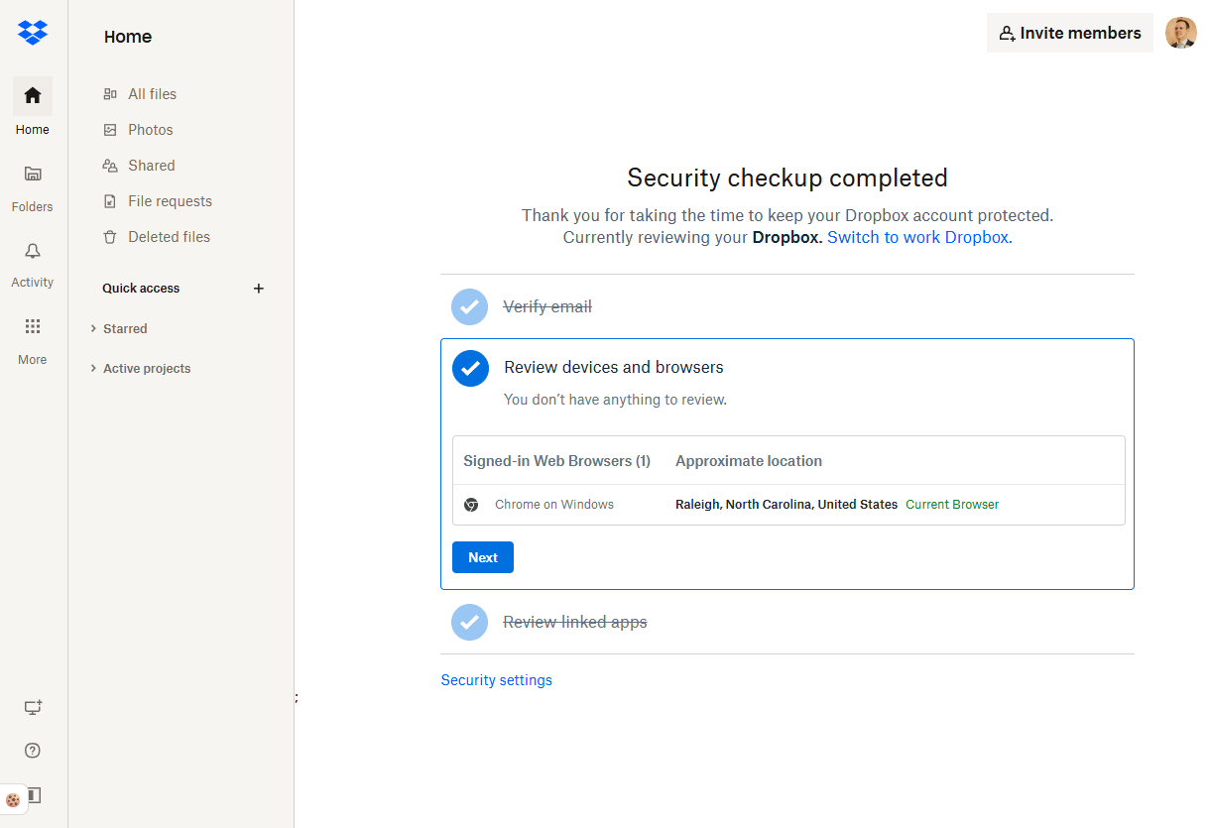Click the Active projects label
Viewport: 1209px width, 828px height.
[147, 368]
